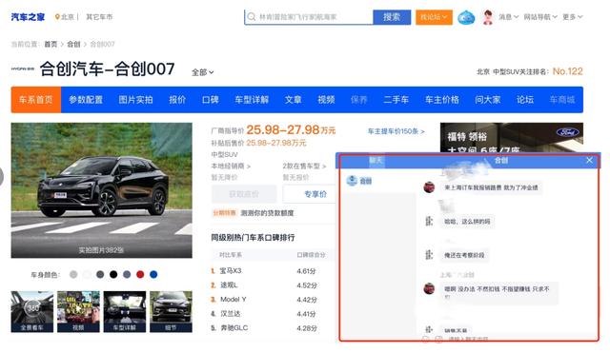Screen dimensions: 610x353
Task: Select the red body color swatch
Action: [x=140, y=275]
